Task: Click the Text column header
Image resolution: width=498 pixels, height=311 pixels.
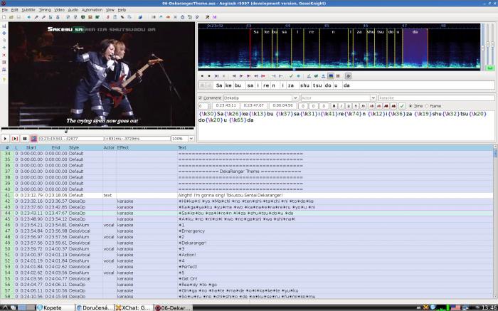Action: [x=182, y=147]
